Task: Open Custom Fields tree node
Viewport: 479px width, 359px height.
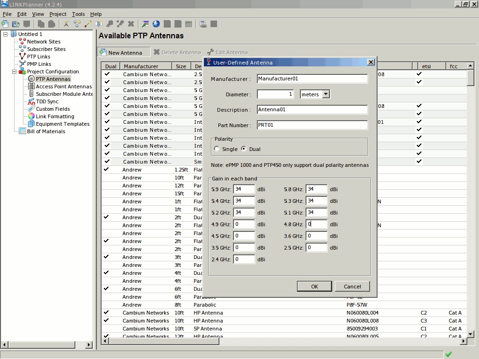Action: (x=53, y=109)
